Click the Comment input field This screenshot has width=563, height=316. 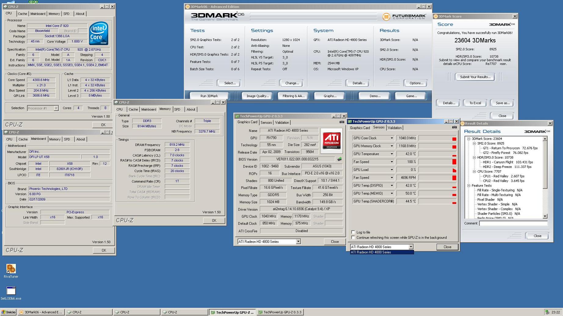tap(513, 223)
